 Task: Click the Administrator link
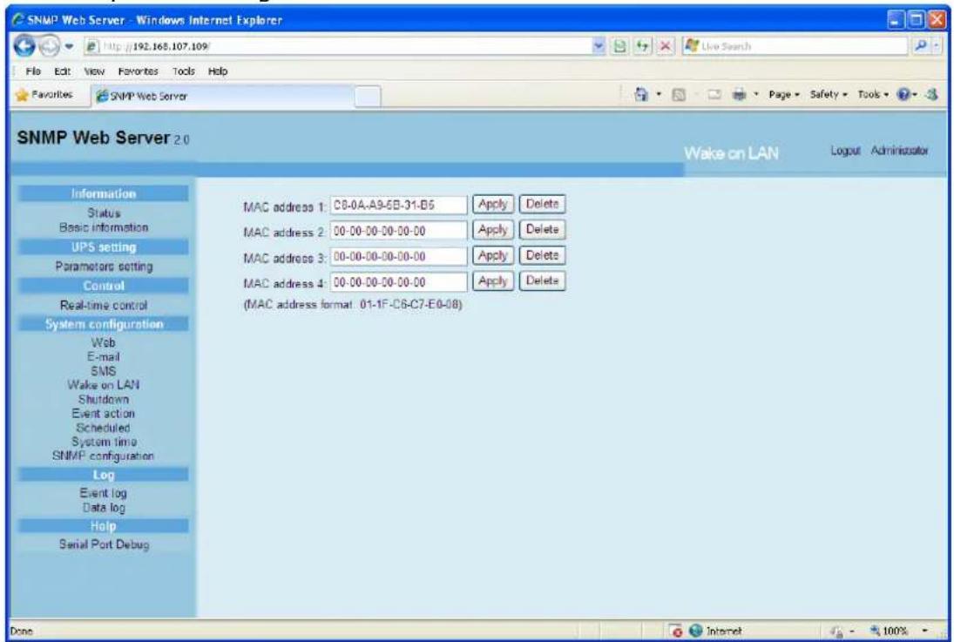click(899, 151)
